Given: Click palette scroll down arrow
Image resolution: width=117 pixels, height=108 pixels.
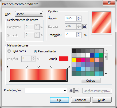Looking at the screenshot, I should [x=106, y=74].
